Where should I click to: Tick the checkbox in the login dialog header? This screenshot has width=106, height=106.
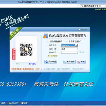point(79,30)
